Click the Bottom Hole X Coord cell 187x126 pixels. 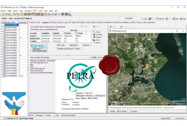tap(70, 39)
